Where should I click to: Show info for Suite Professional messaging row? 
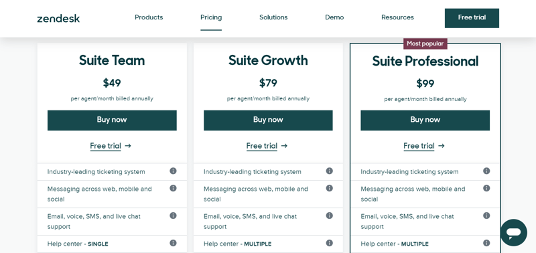click(x=486, y=188)
